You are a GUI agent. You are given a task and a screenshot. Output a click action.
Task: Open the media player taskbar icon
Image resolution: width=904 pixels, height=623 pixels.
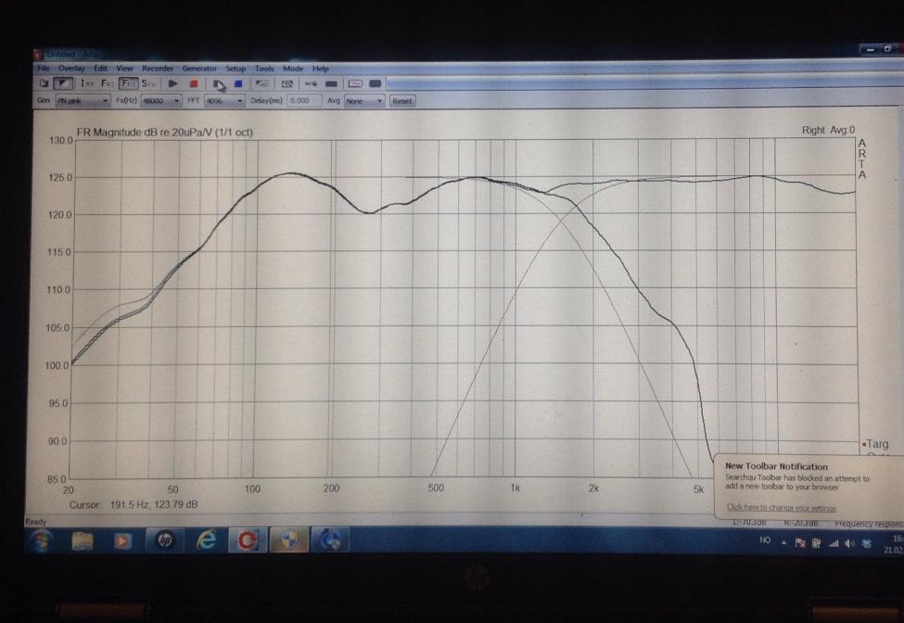121,541
